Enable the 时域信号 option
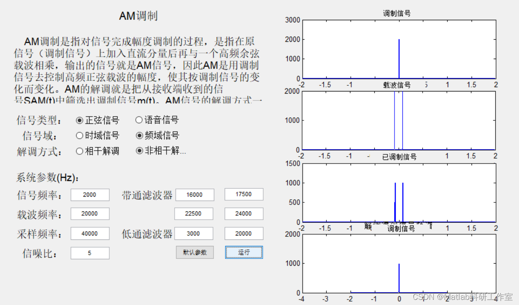The image size is (519, 305). tap(80, 135)
